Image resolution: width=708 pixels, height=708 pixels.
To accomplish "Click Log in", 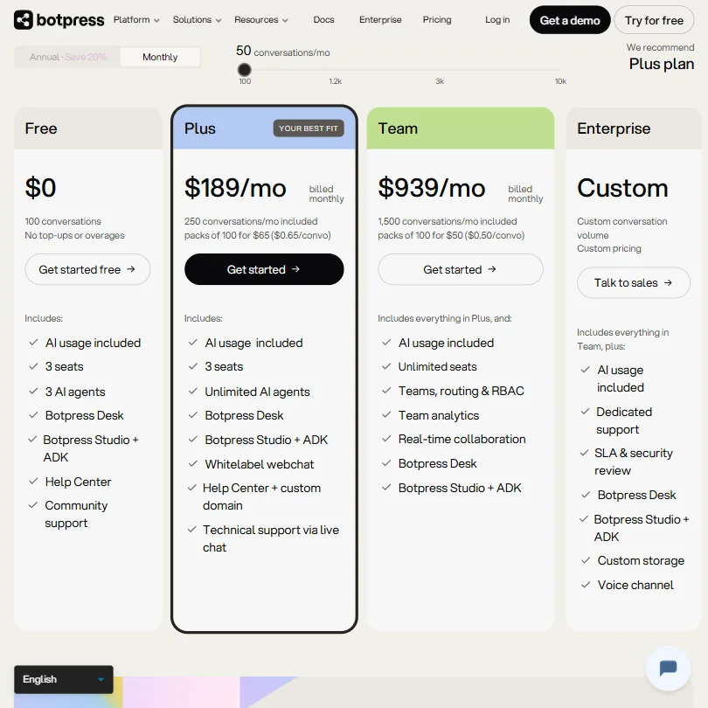I will tap(497, 20).
